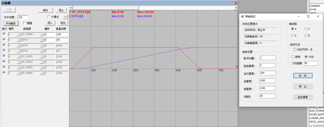Image resolution: width=324 pixels, height=127 pixels.
Task: Click the S曲线 S-curve field
Action: point(268,96)
